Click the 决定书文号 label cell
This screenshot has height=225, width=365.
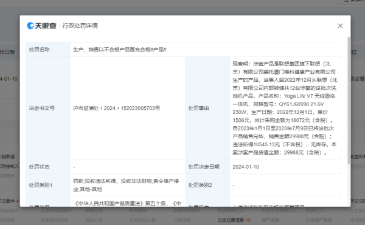48,108
